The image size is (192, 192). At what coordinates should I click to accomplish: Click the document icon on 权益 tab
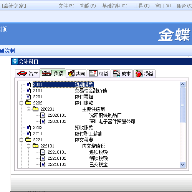93,73
